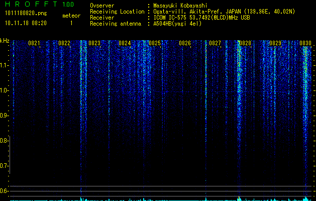Click the 0829 time marker
The image size is (316, 201).
[275, 43]
